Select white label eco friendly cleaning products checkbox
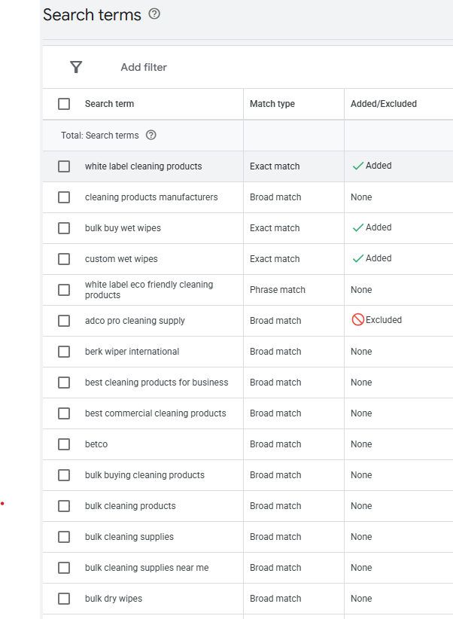 click(64, 290)
